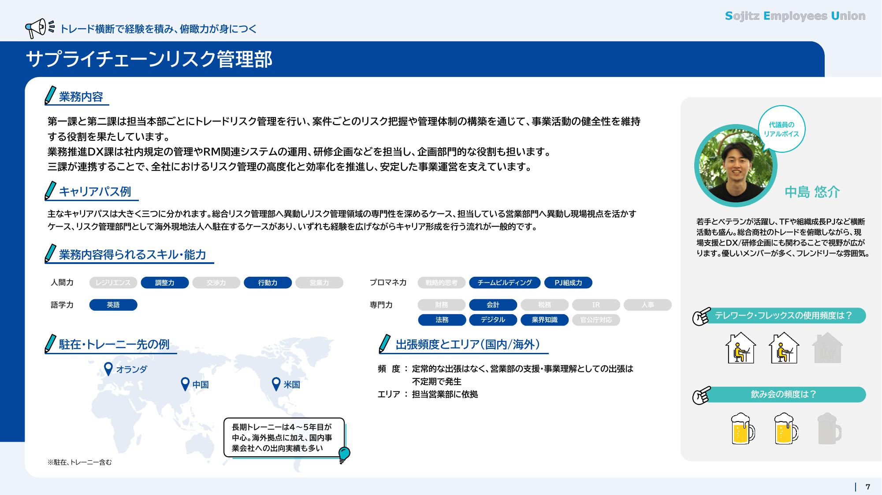Select the 英語 language tag

point(113,305)
